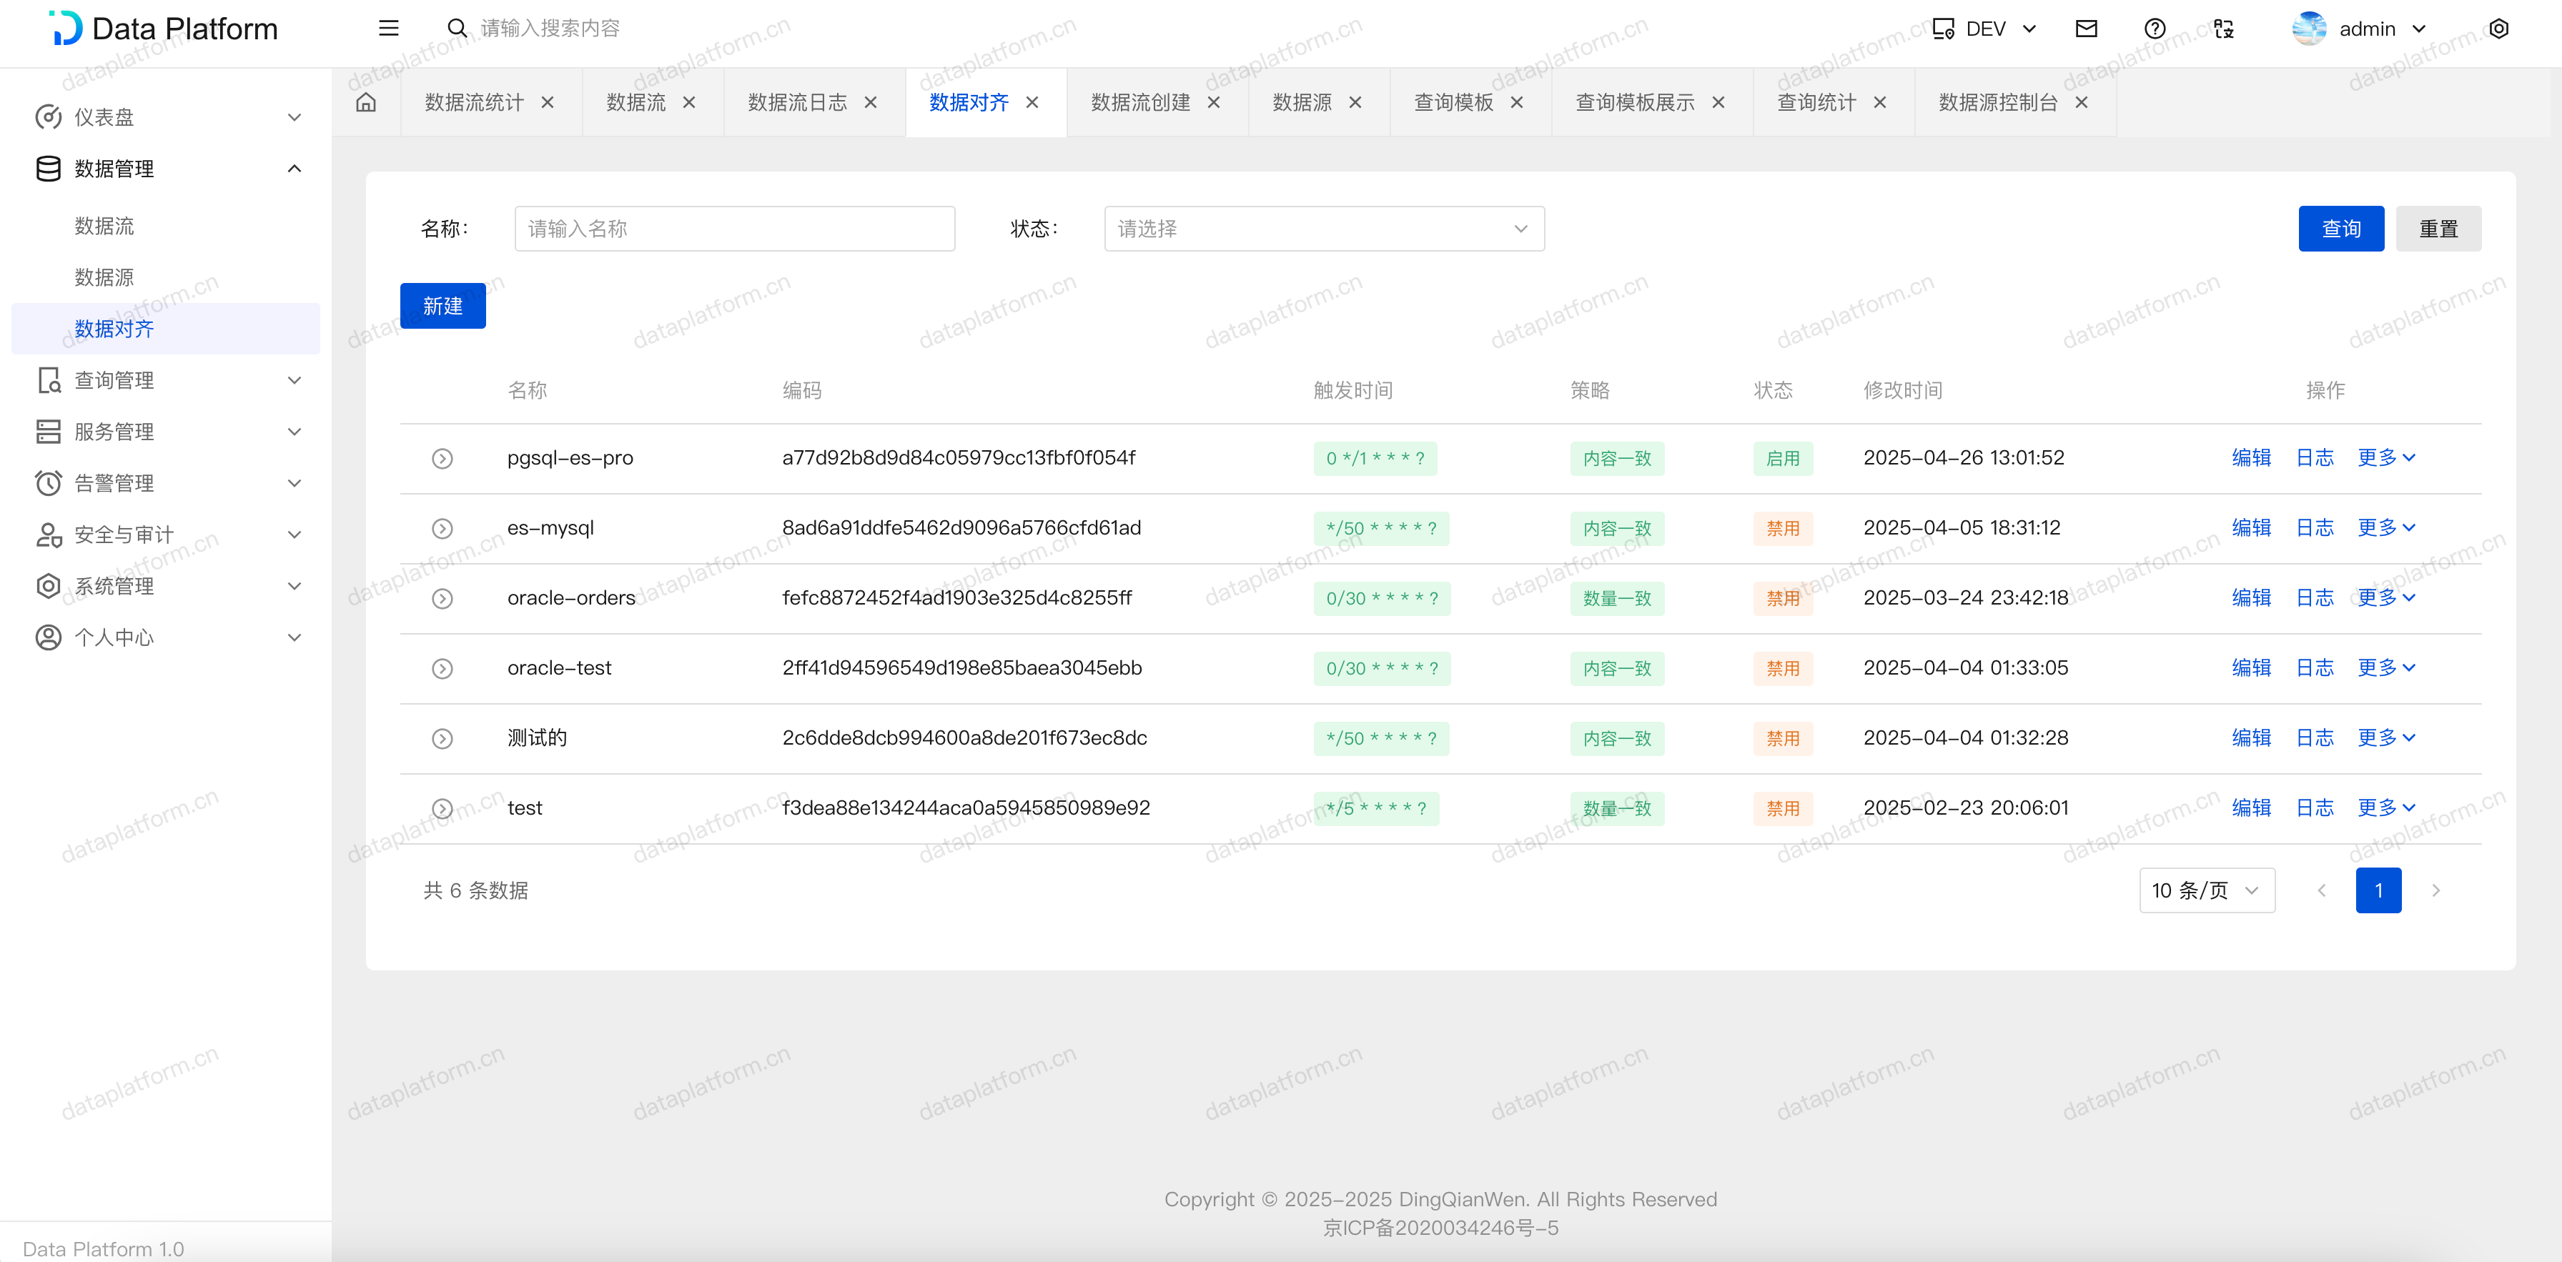Select 数据源 in the sidebar menu
This screenshot has height=1262, width=2562.
click(x=104, y=277)
